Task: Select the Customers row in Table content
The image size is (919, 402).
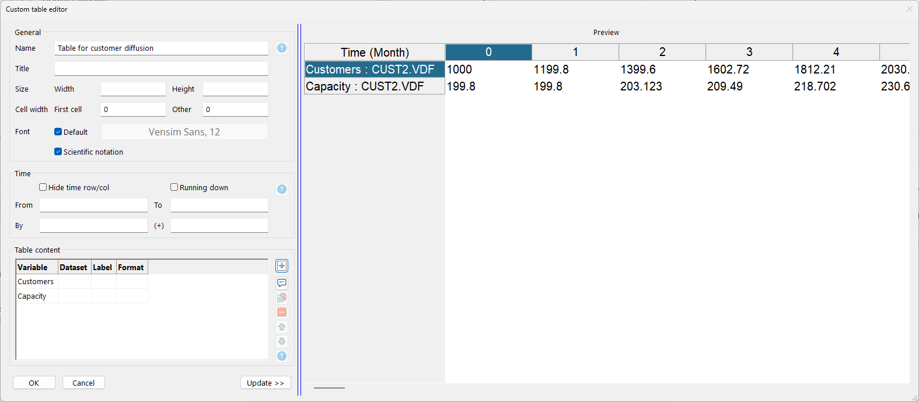Action: 36,282
